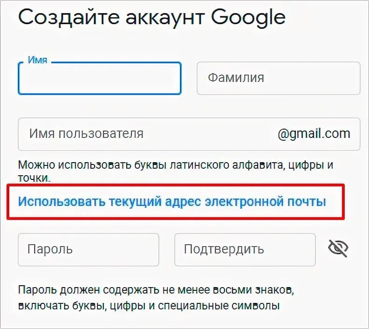Click the word точки in the username hint
The width and height of the screenshot is (369, 329).
click(x=33, y=178)
